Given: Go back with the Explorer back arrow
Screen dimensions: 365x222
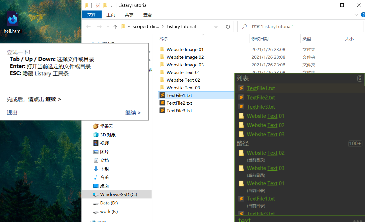Looking at the screenshot, I should click(88, 27).
